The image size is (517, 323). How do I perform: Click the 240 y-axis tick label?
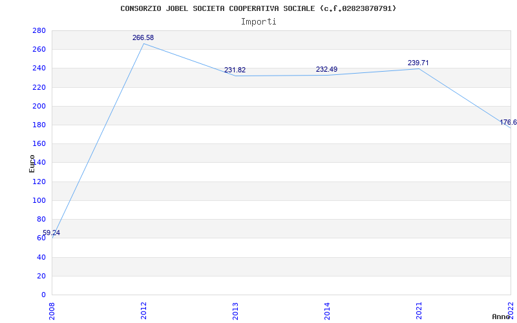(x=39, y=68)
